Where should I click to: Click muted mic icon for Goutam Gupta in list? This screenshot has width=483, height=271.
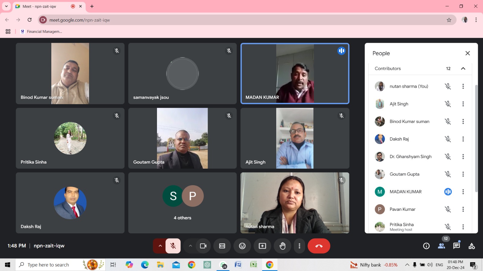(448, 174)
